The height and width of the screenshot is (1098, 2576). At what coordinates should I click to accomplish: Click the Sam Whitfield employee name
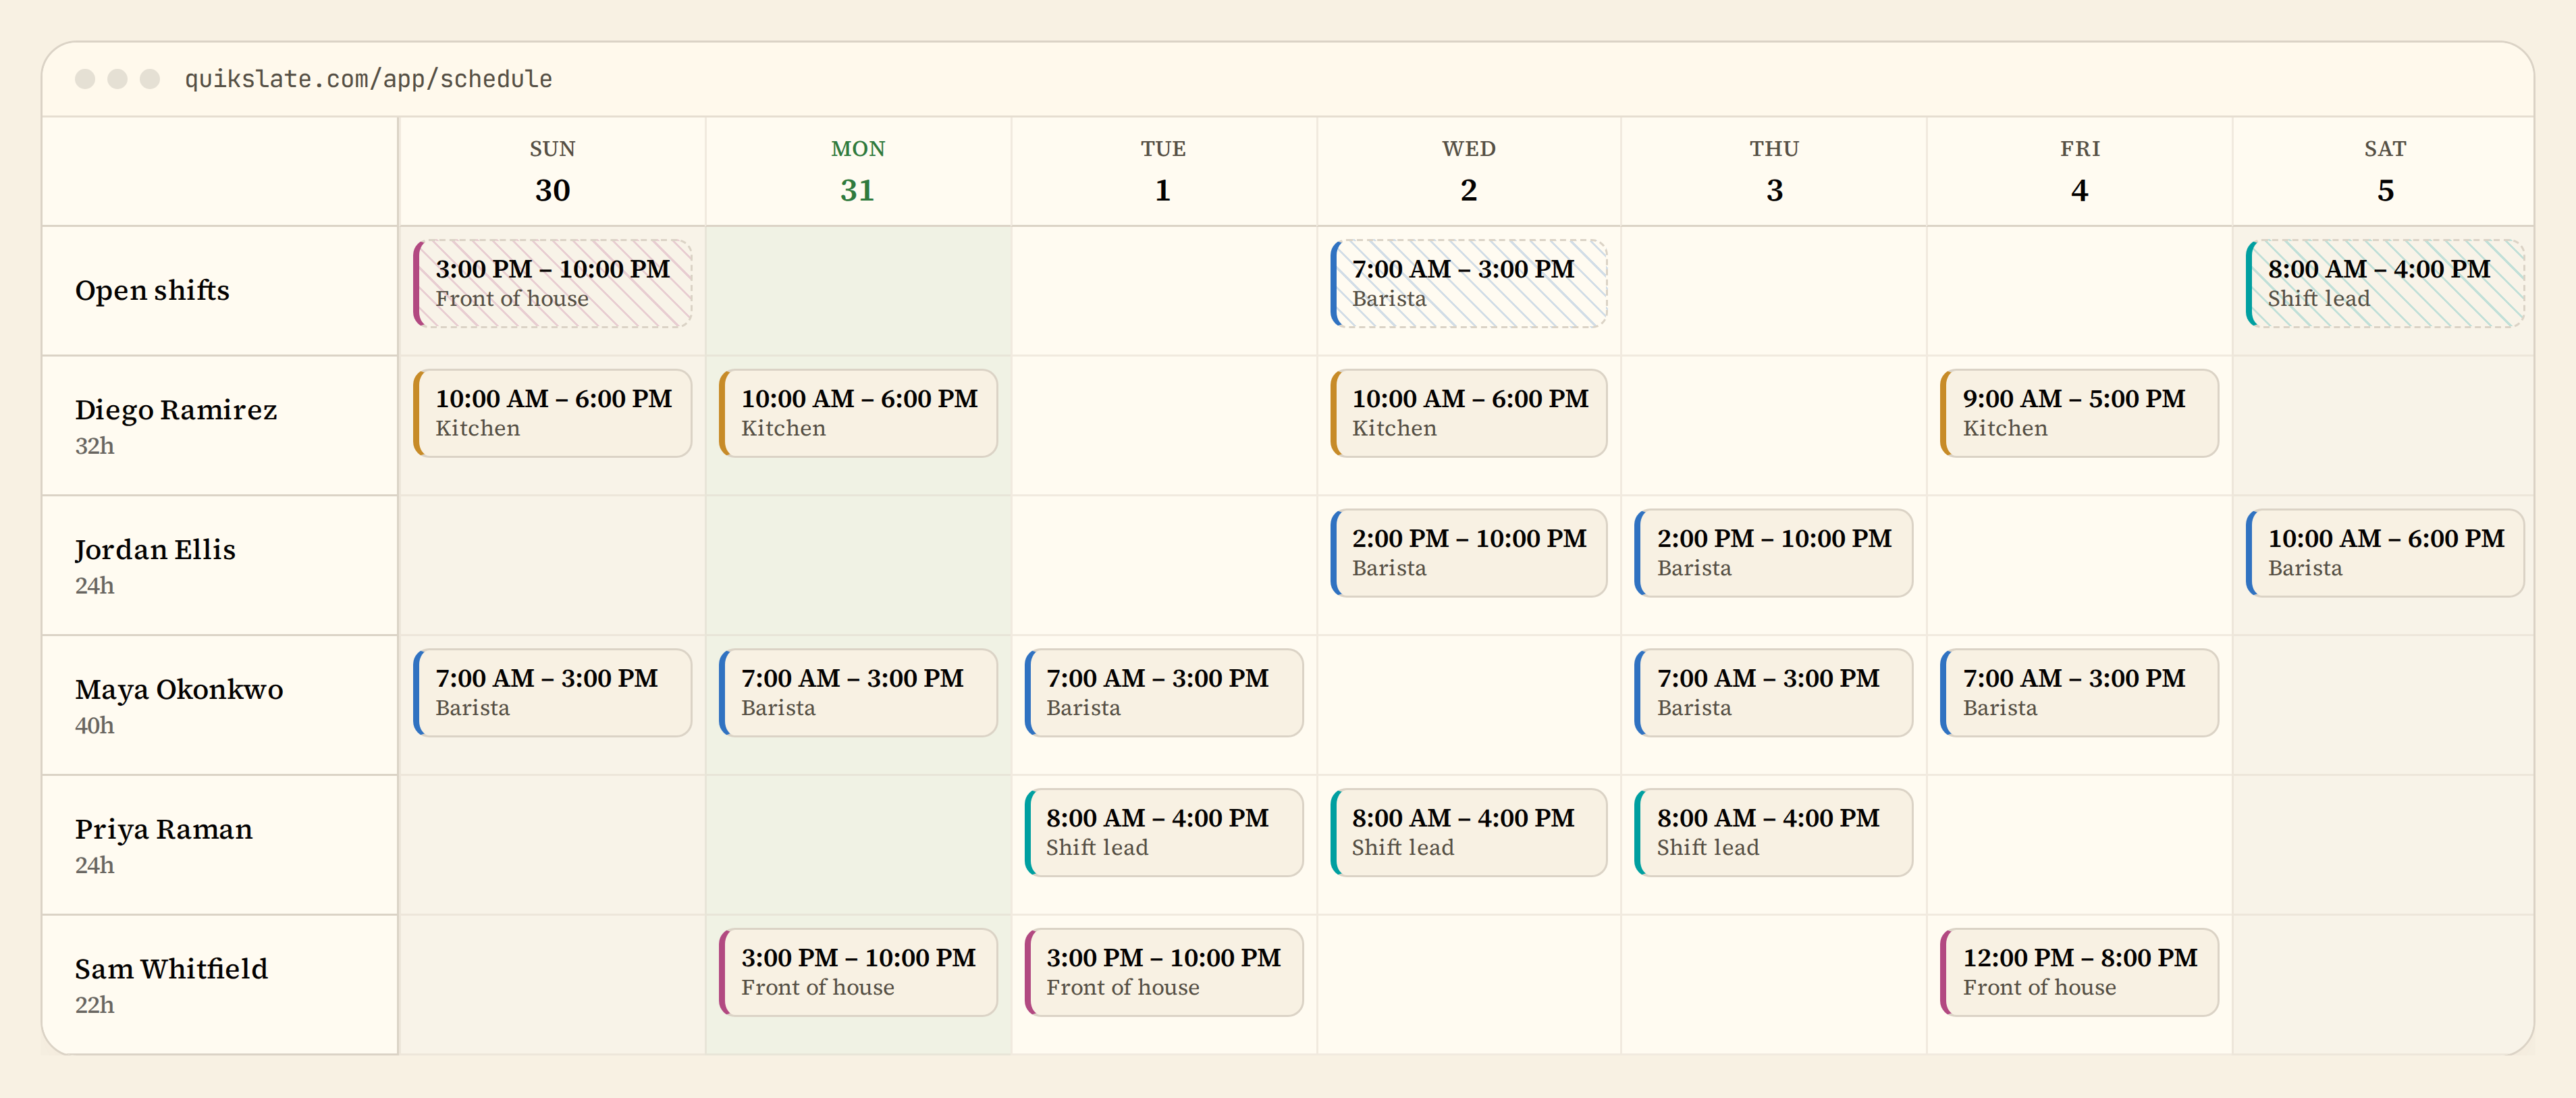(171, 969)
